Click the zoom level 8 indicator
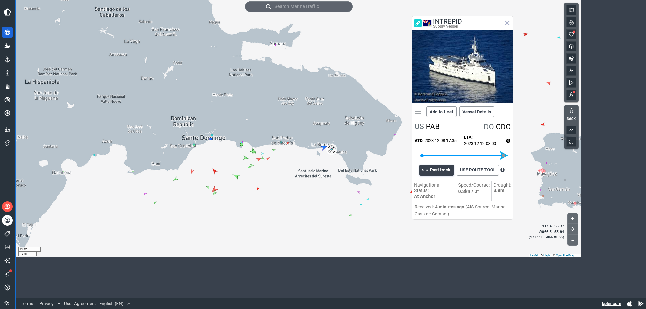 click(573, 229)
